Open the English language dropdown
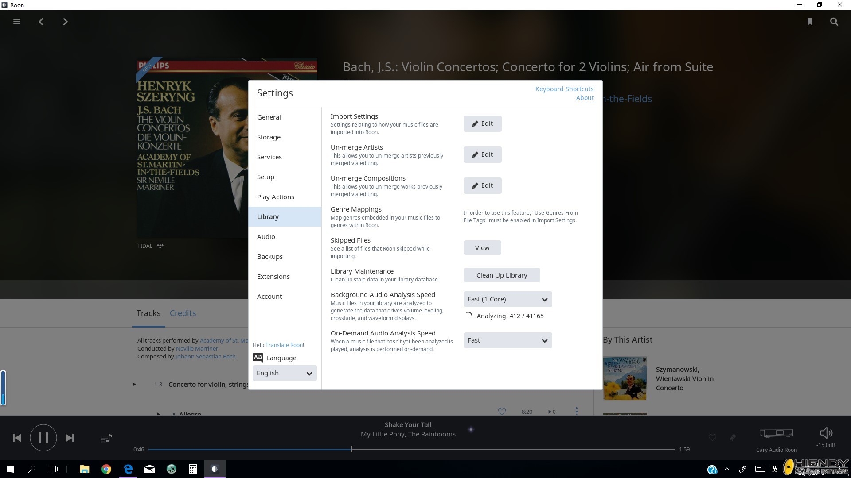Screen dimensions: 851x478 point(285,373)
